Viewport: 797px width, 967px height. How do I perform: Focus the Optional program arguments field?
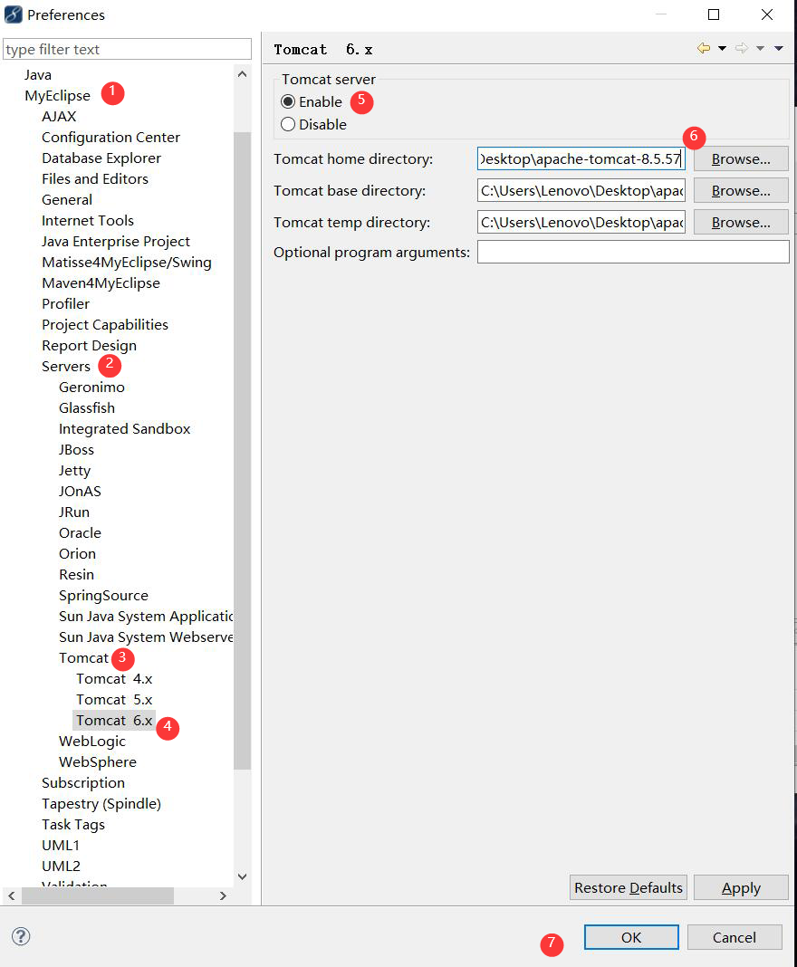coord(633,252)
